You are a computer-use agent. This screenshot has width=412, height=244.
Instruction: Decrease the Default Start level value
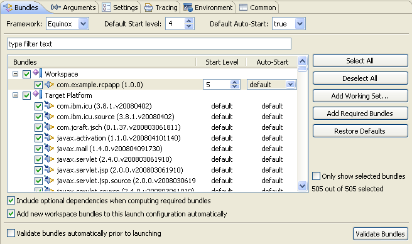coord(188,26)
